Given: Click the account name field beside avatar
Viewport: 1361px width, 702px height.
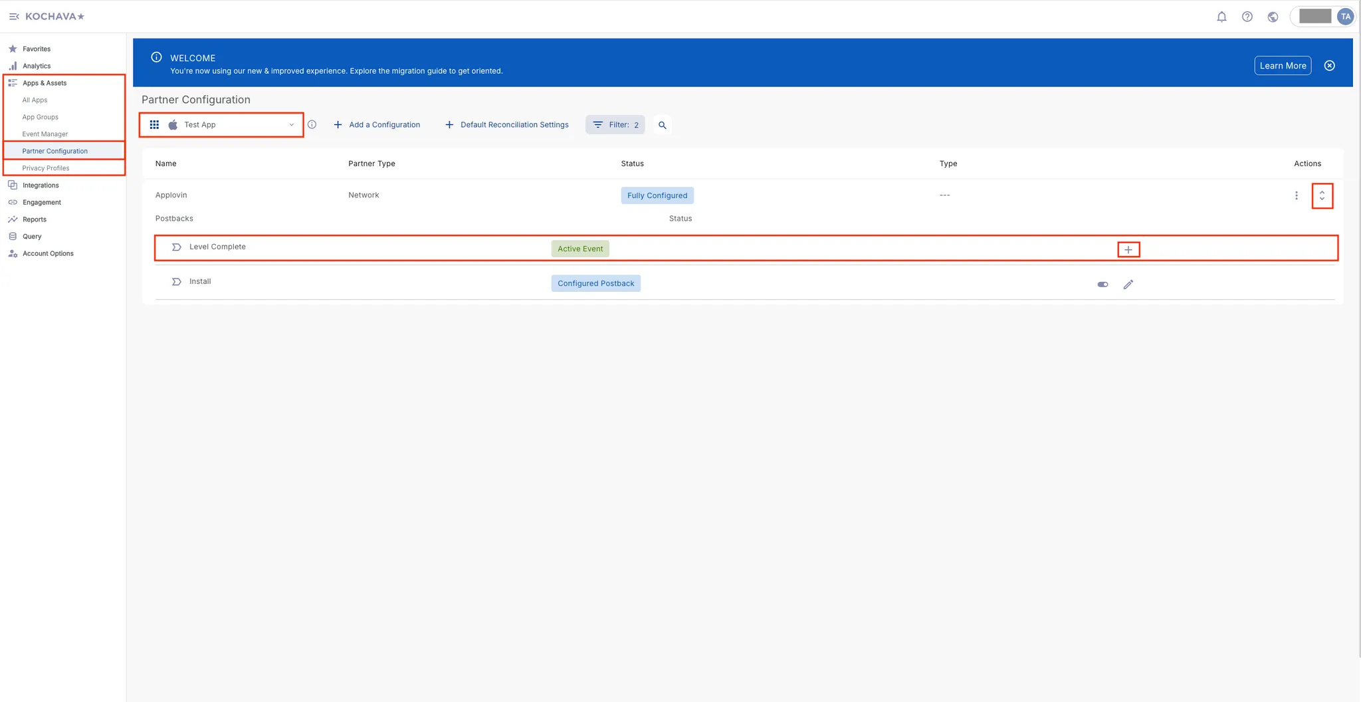Looking at the screenshot, I should point(1315,17).
